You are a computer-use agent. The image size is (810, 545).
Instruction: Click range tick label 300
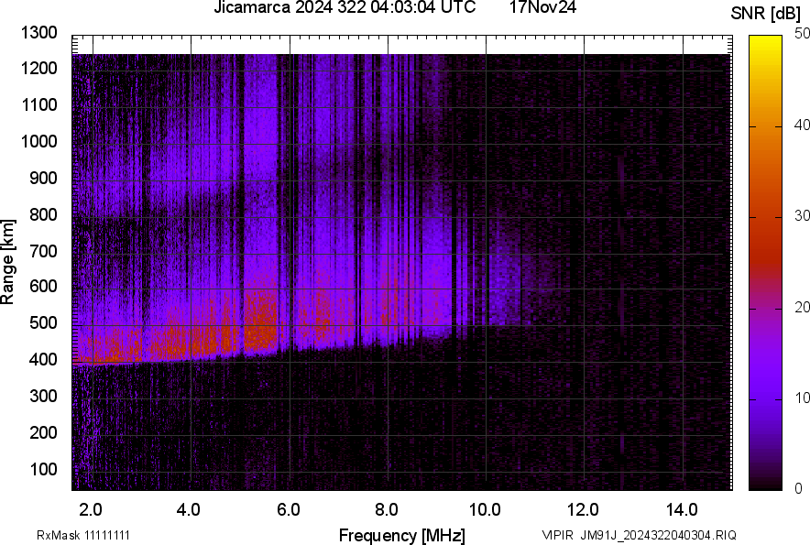pos(43,396)
